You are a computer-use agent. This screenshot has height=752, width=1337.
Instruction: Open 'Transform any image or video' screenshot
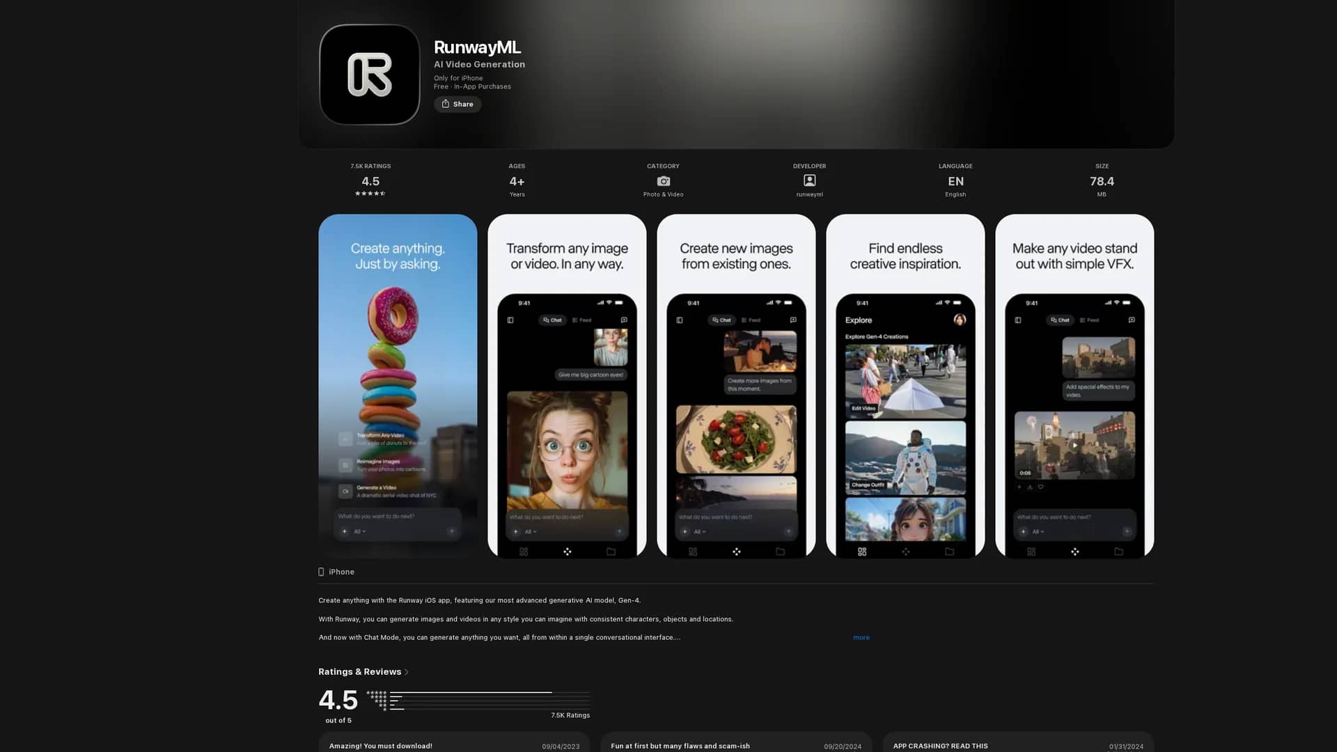pos(567,386)
